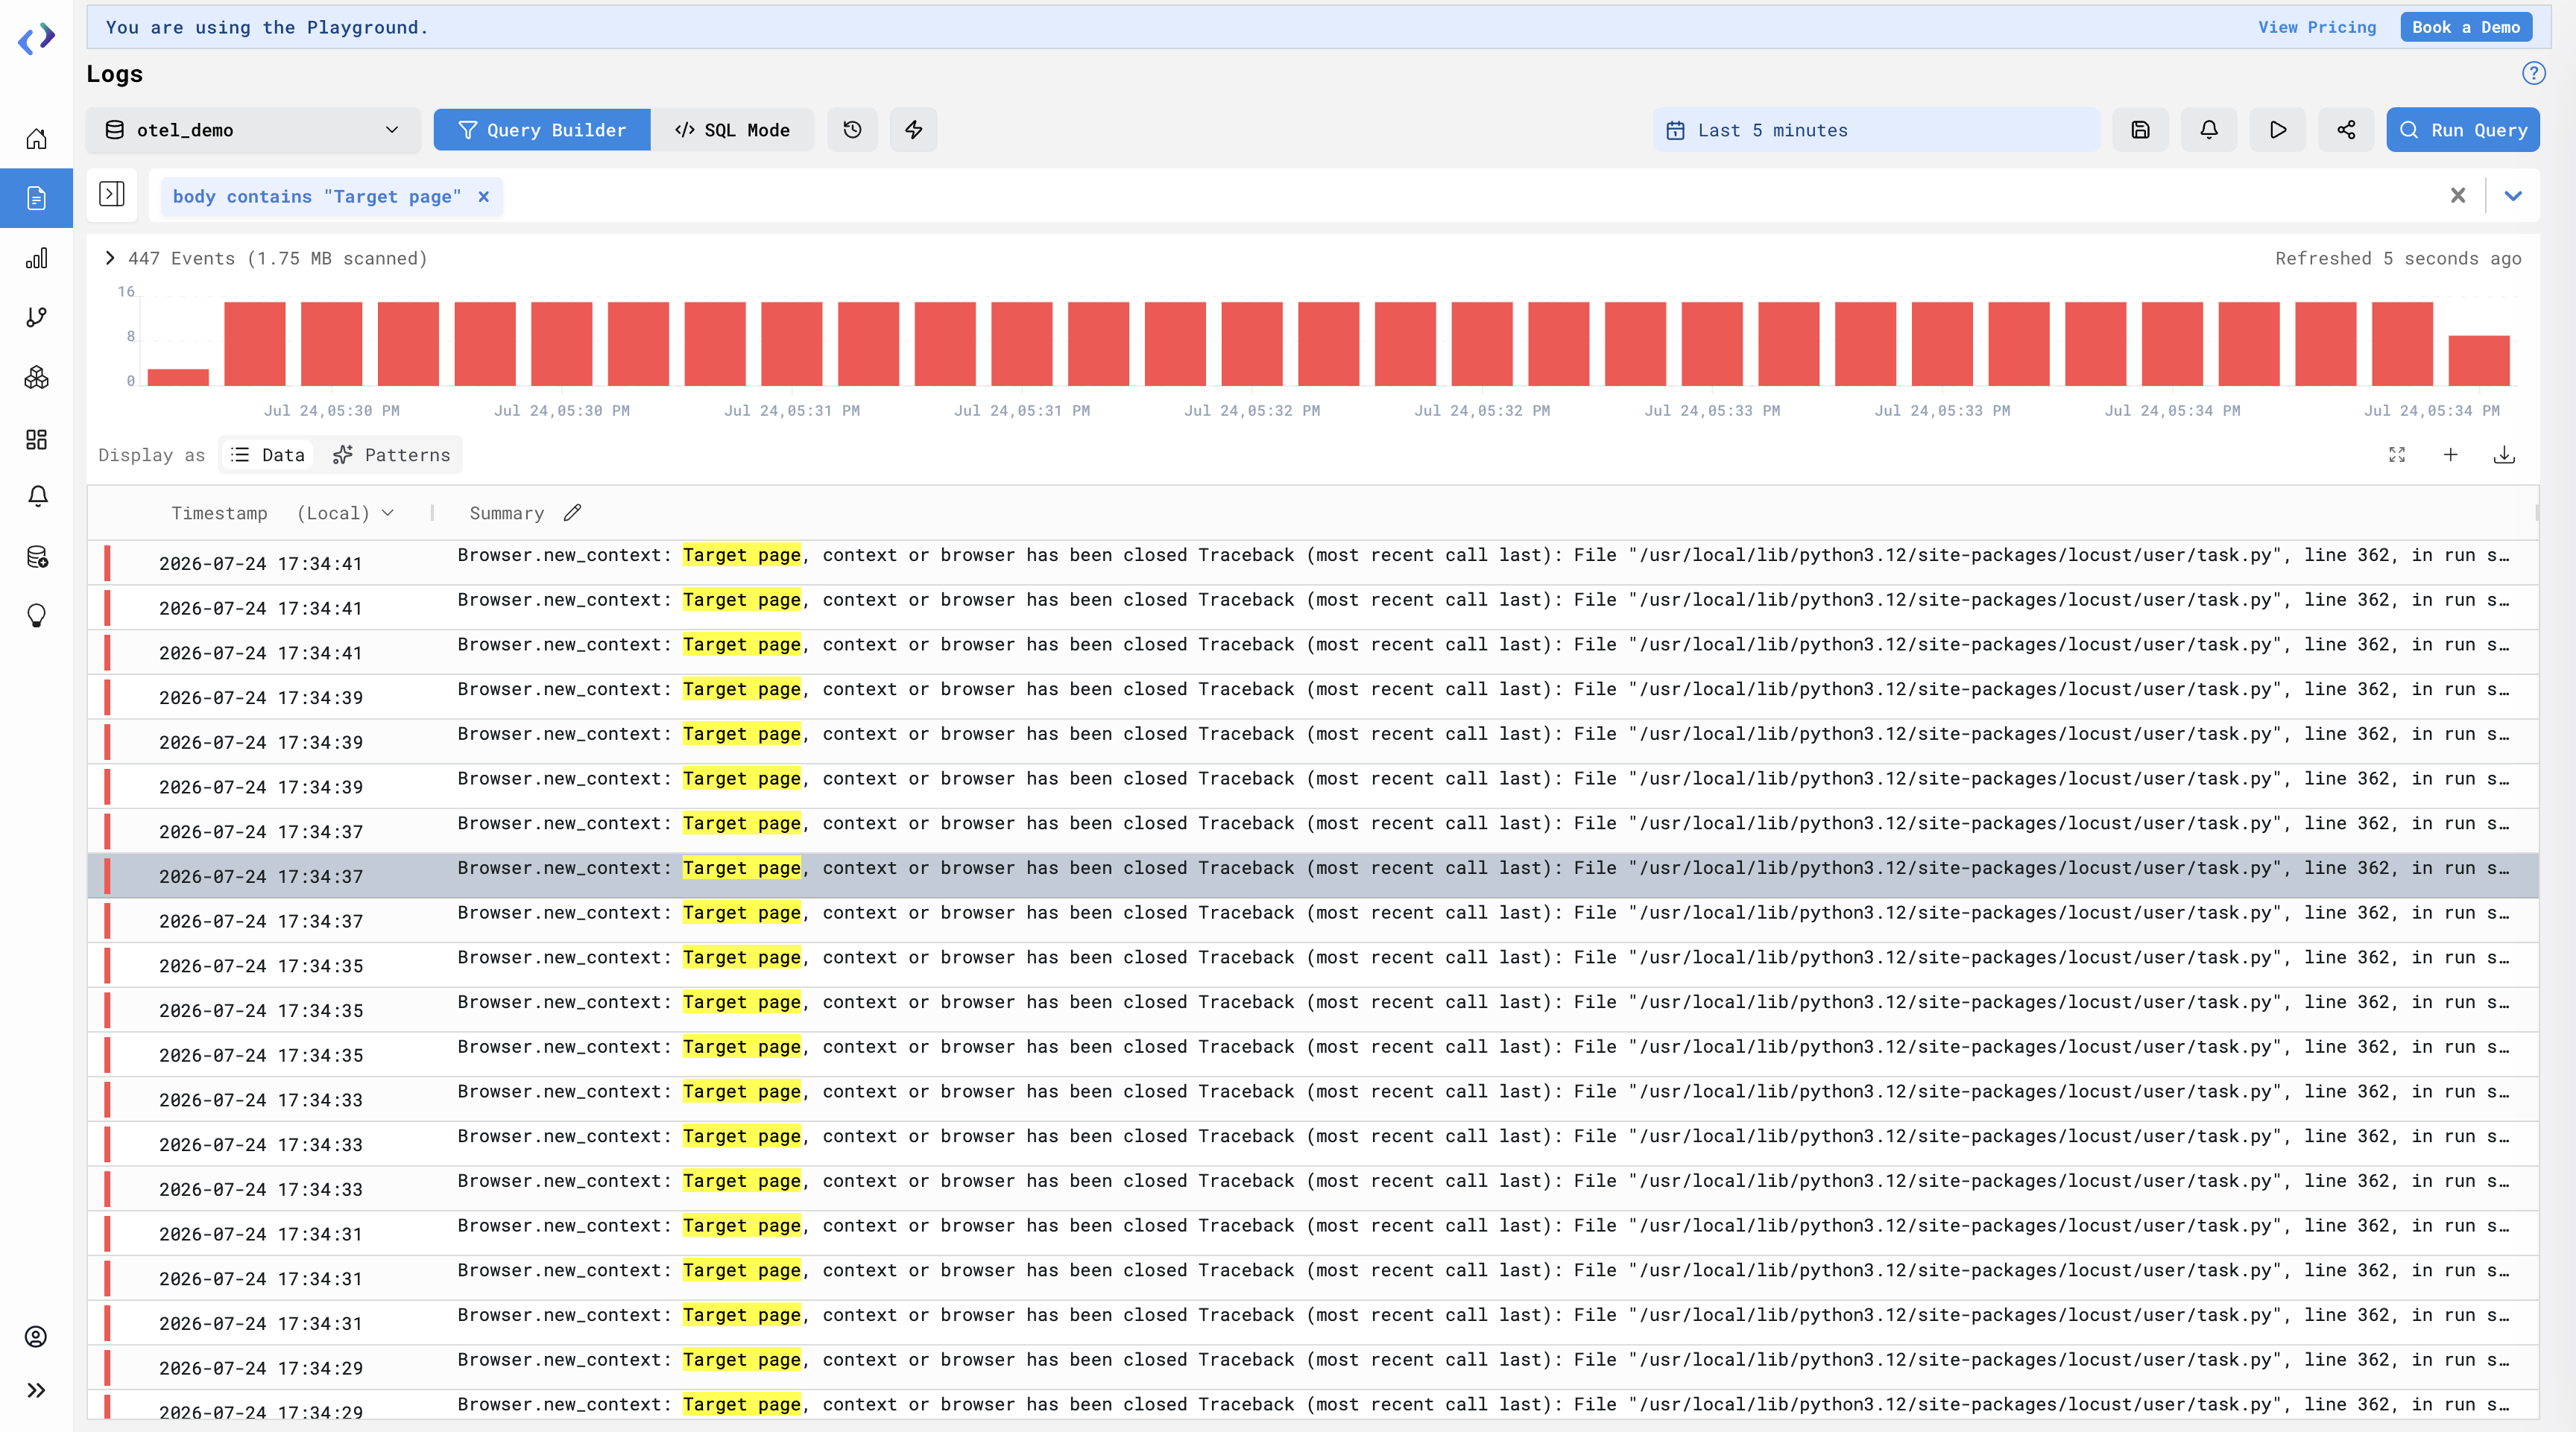2576x1432 pixels.
Task: Open the dashboards grid sidebar icon
Action: coord(36,440)
